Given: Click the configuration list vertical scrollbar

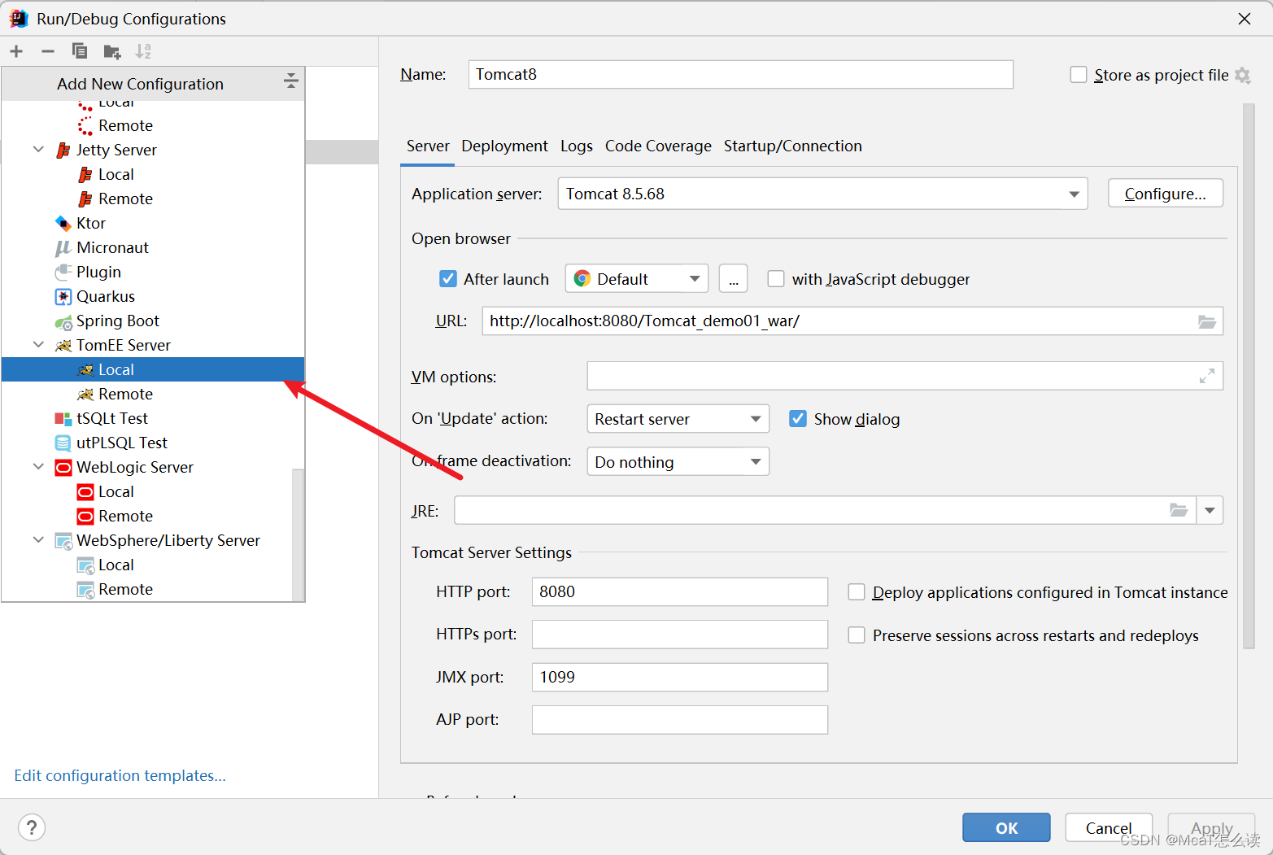Looking at the screenshot, I should [298, 535].
